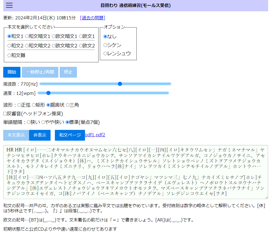Choose the 和文難 text option
Image resolution: width=273 pixels, height=232 pixels.
pyautogui.click(x=9, y=56)
